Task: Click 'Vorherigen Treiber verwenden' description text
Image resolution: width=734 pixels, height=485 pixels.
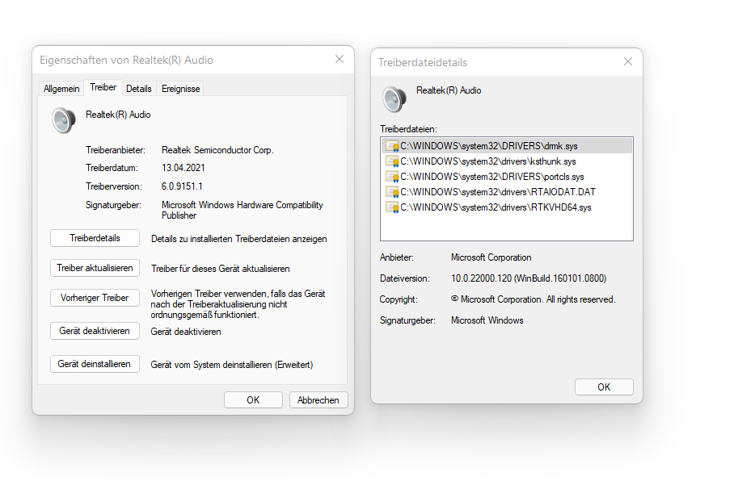Action: coord(238,304)
